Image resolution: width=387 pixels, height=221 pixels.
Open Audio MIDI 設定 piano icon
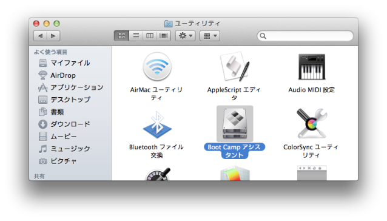[312, 67]
